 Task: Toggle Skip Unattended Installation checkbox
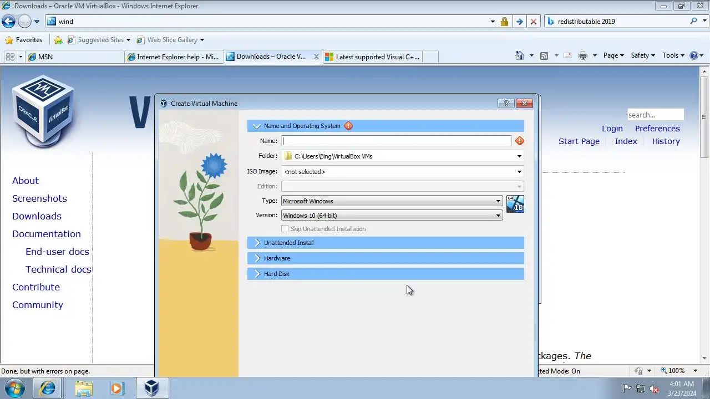tap(285, 229)
